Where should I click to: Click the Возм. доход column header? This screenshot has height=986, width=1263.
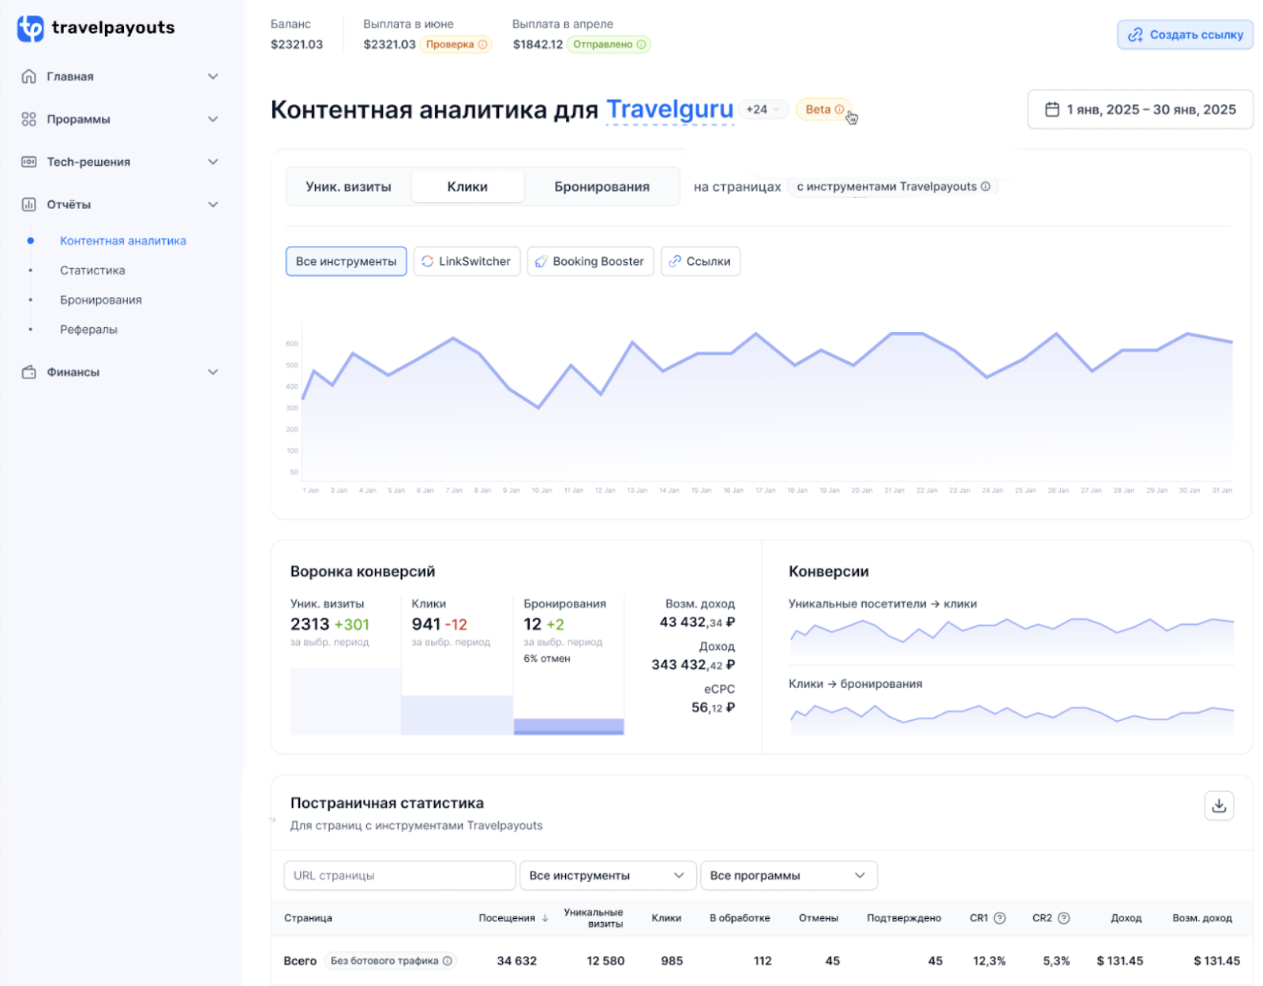click(1202, 918)
